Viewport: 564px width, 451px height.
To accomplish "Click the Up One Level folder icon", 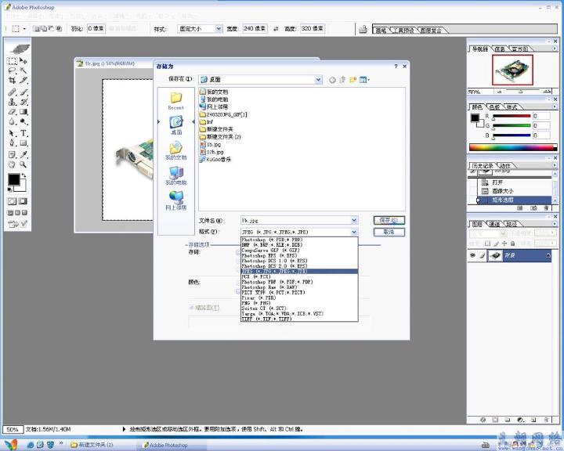I will tap(342, 80).
